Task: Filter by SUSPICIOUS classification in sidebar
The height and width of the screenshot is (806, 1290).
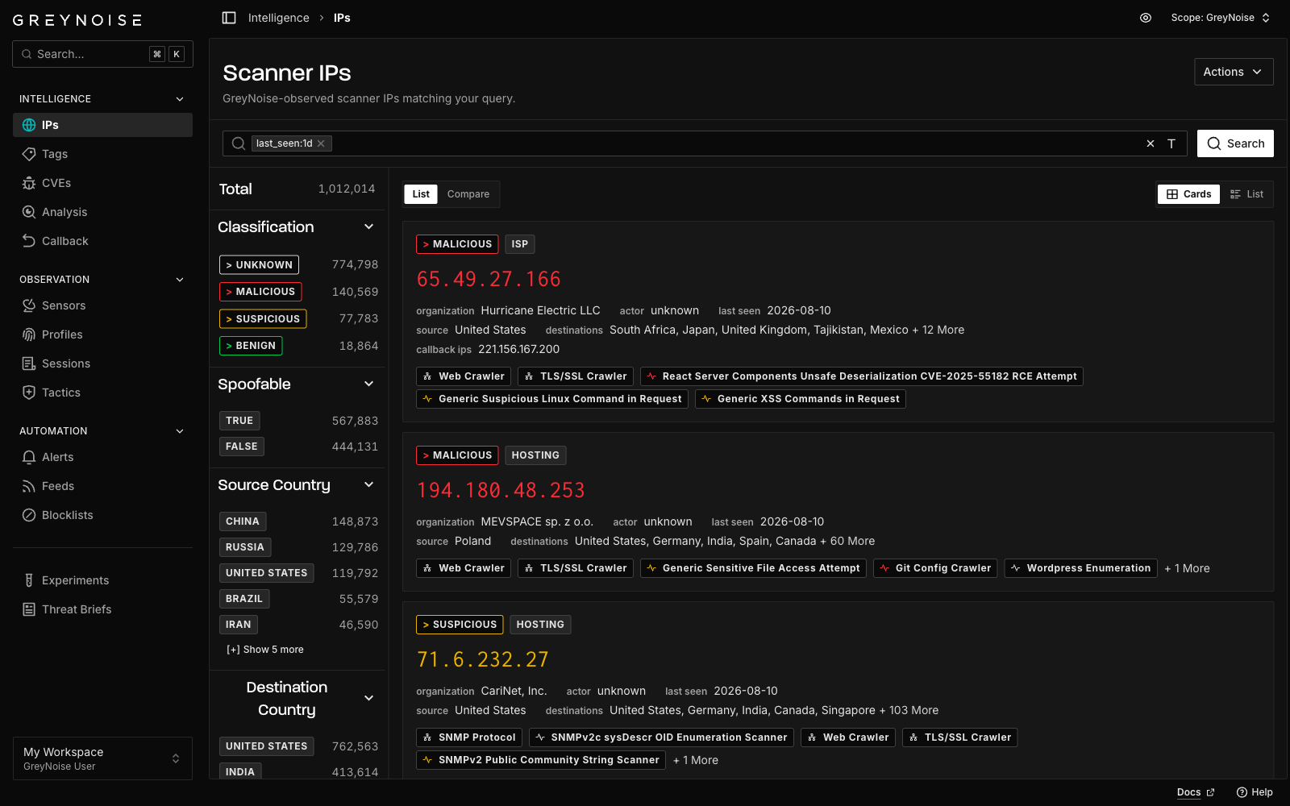Action: click(263, 319)
